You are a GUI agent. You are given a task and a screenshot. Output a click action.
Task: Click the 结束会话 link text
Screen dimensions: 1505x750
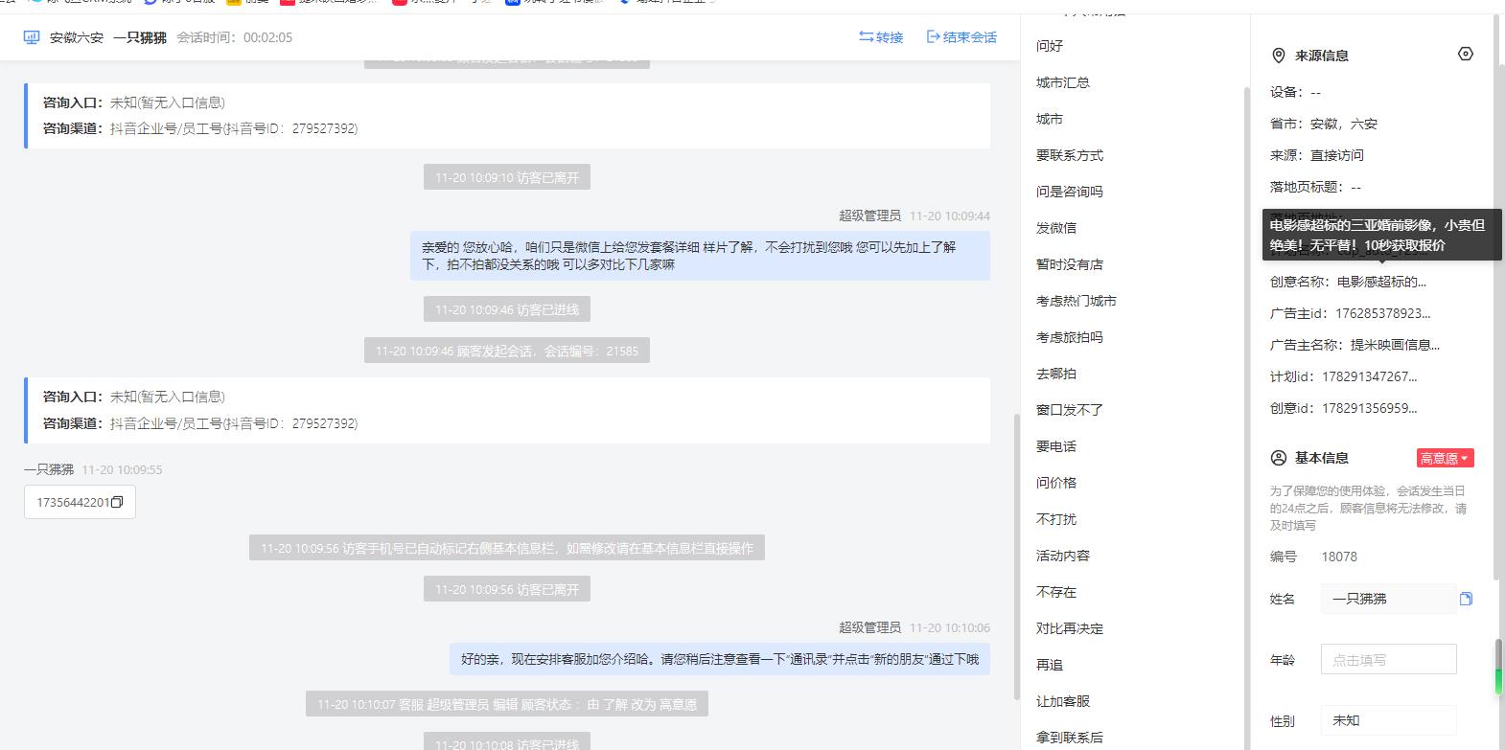click(970, 37)
